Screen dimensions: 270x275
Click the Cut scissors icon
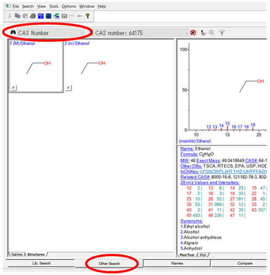click(x=10, y=16)
